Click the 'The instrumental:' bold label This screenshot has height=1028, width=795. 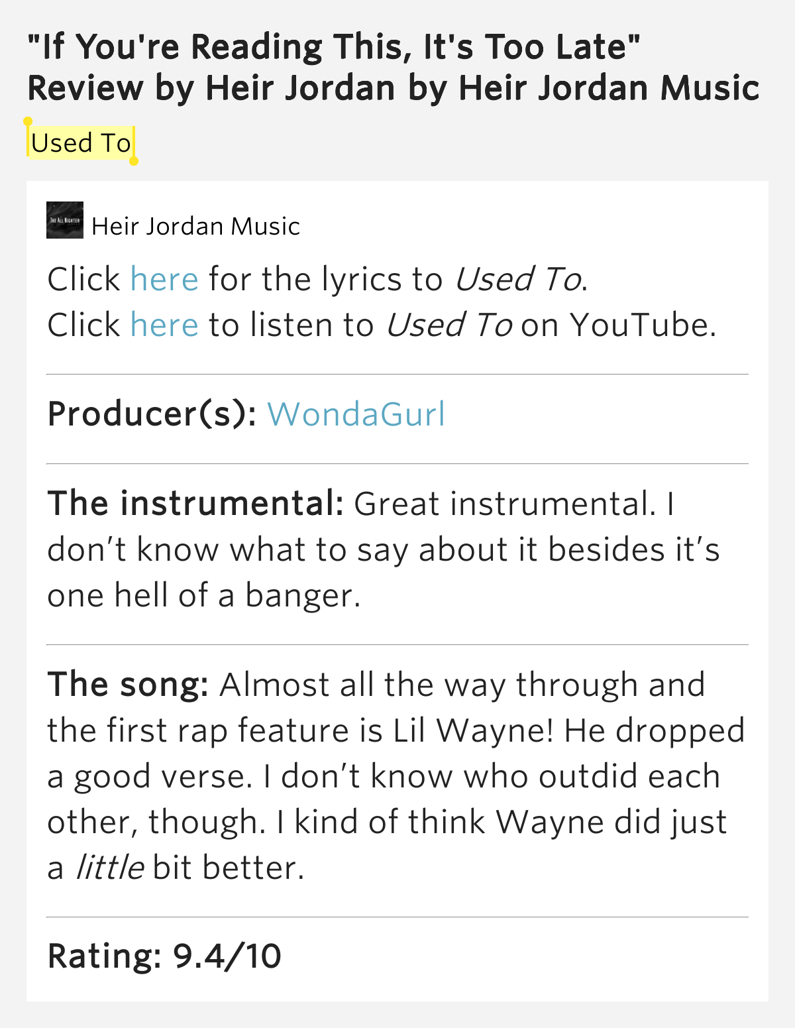coord(195,504)
